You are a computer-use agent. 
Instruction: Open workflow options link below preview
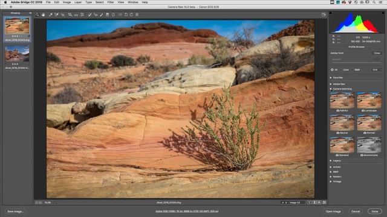point(187,212)
